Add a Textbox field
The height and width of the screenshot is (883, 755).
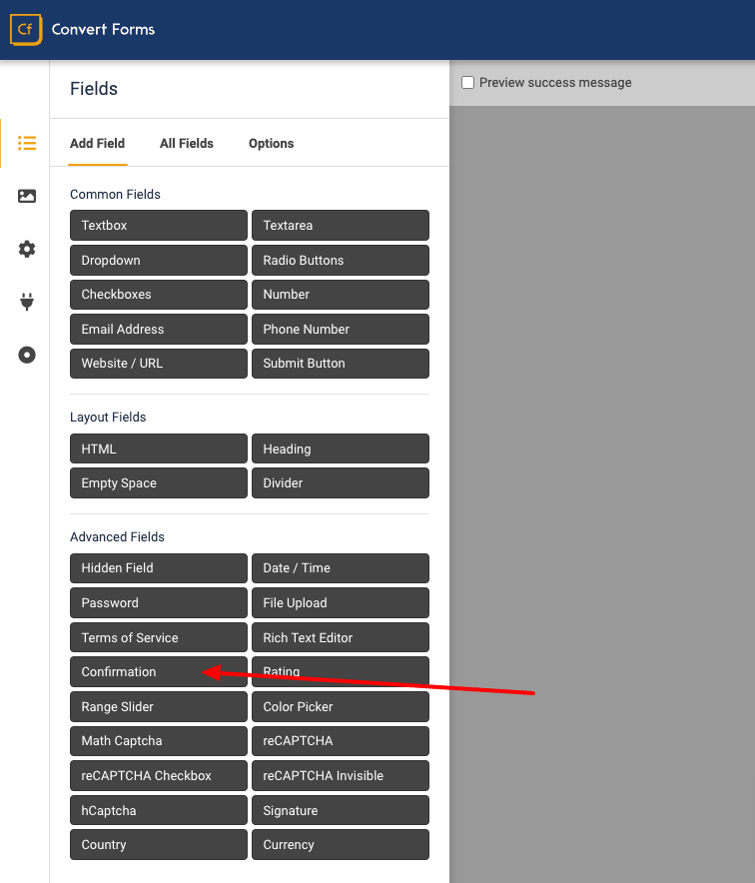[159, 226]
